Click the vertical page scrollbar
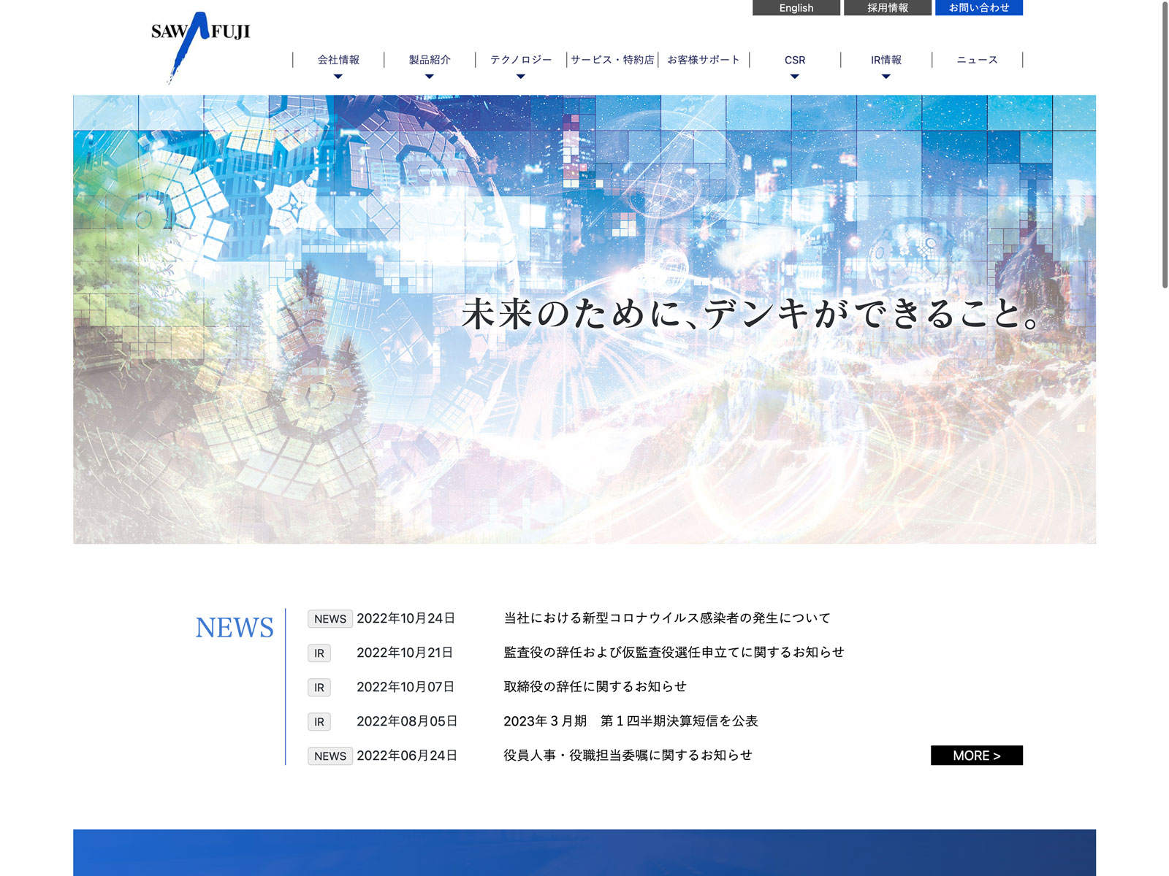The image size is (1169, 876). 1165,146
